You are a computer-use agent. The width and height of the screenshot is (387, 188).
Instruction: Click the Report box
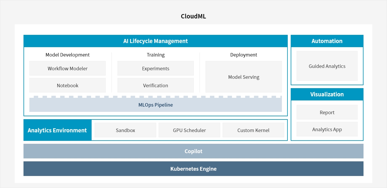click(327, 112)
